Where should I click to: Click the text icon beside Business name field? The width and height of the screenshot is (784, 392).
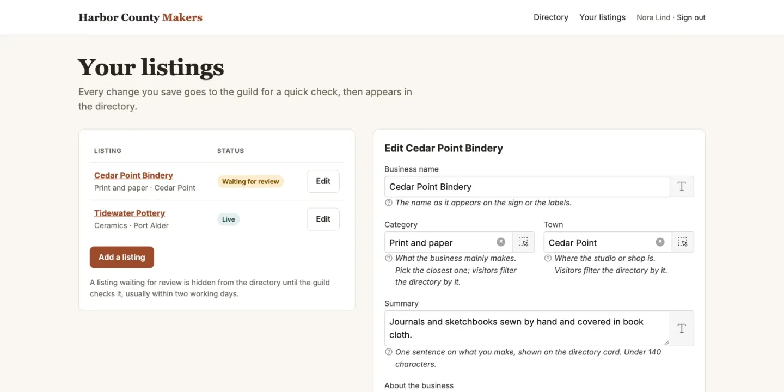tap(682, 187)
